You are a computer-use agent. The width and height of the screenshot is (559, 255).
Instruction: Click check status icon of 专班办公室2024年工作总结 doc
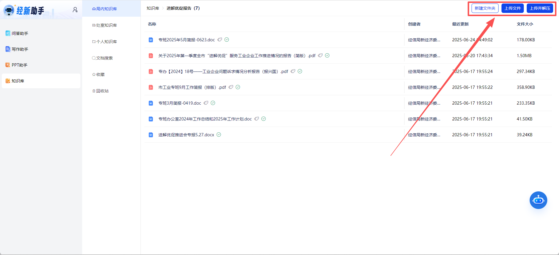tap(264, 119)
